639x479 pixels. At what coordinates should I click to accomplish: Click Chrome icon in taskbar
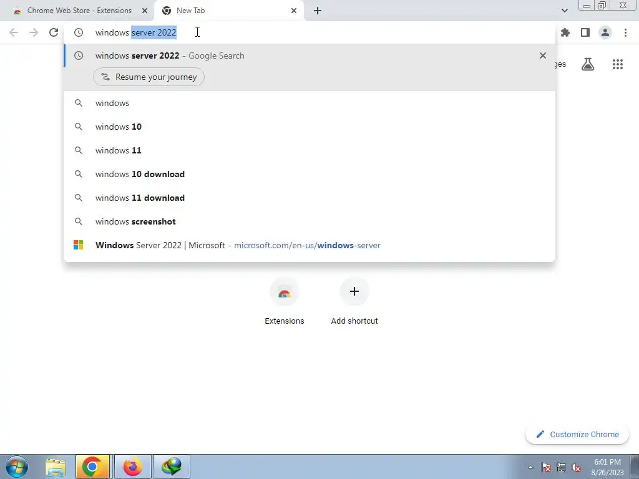pos(92,467)
